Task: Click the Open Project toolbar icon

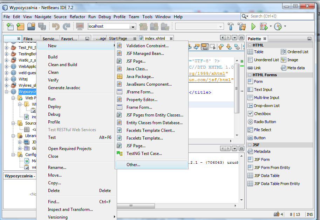Action: click(31, 27)
